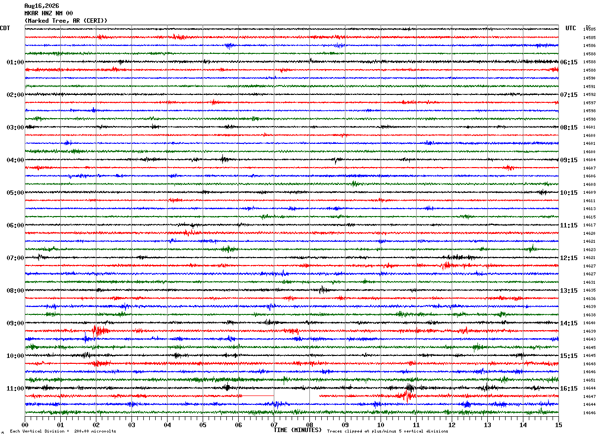This screenshot has height=438, width=598.
Task: Click the '(Marked Tree, AR (CERI))' location label
Action: pos(66,21)
